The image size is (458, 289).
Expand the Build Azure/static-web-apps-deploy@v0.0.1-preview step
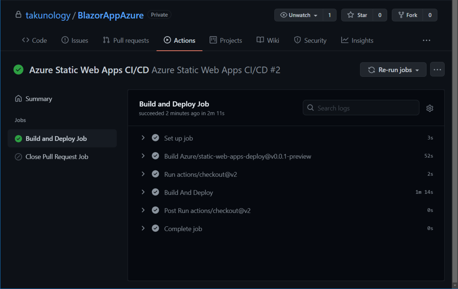point(143,156)
